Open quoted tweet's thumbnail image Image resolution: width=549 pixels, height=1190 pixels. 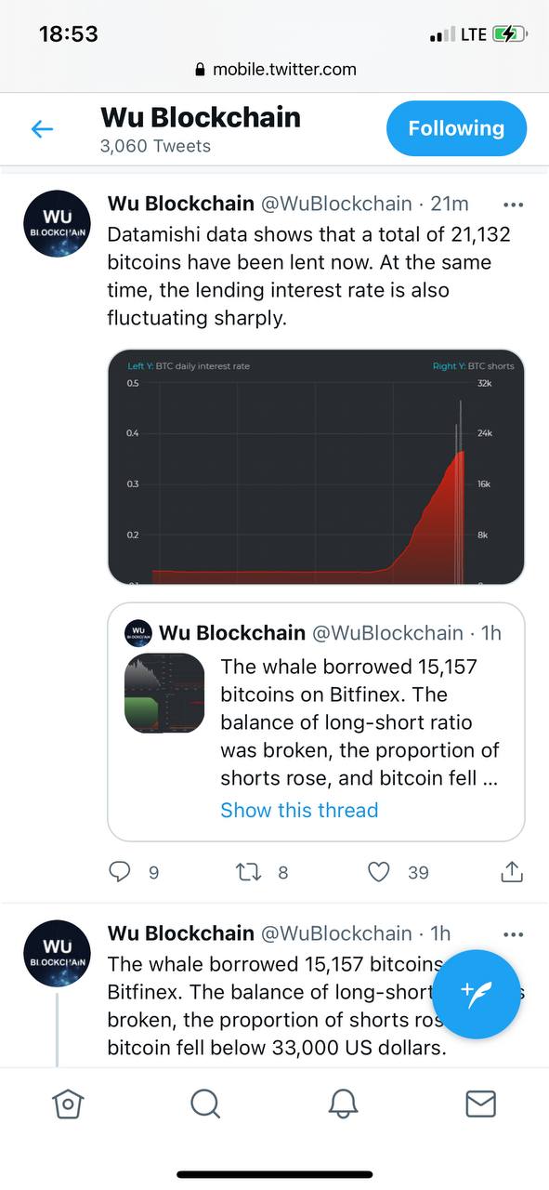pyautogui.click(x=164, y=693)
